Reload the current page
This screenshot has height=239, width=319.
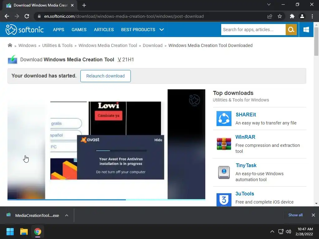click(27, 16)
